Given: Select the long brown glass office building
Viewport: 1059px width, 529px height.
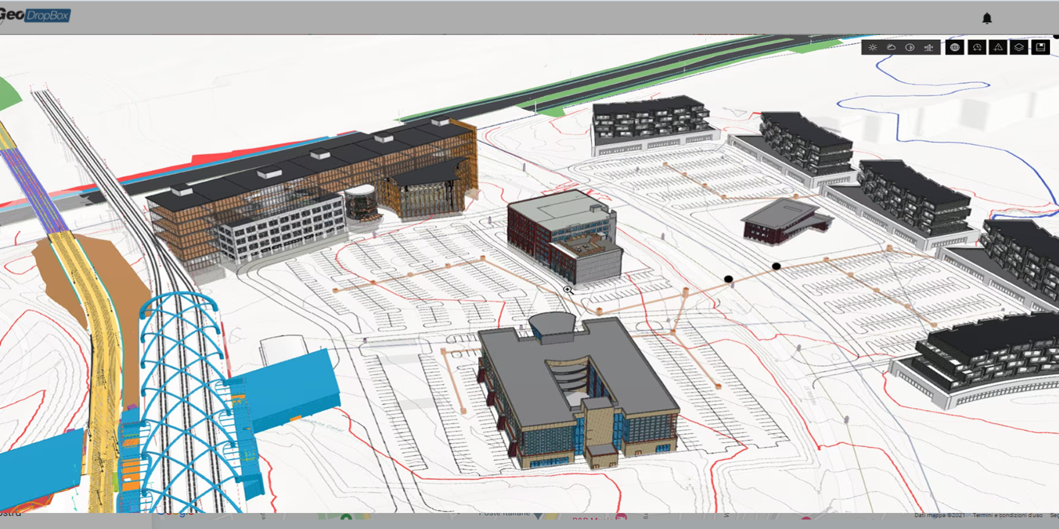Looking at the screenshot, I should 309,190.
